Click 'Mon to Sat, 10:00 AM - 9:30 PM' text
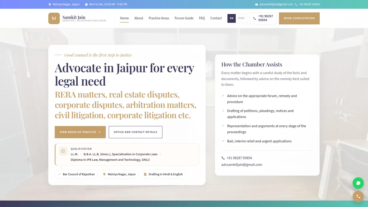 coord(108,4)
